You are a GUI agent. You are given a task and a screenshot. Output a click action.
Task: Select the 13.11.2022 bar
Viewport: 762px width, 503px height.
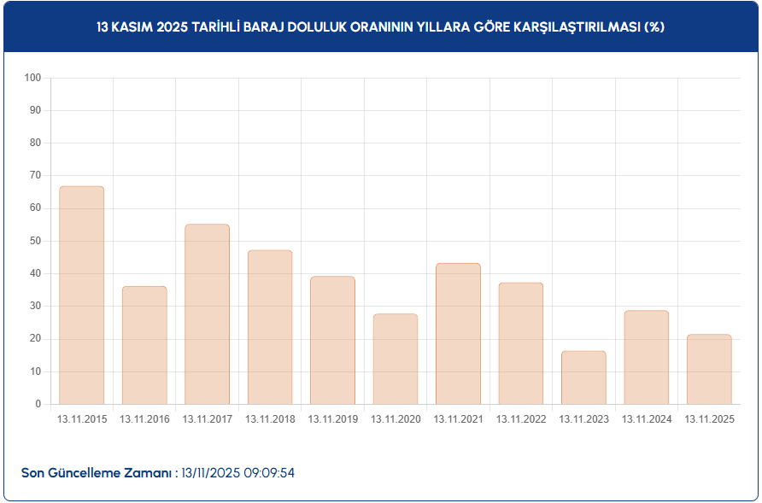coord(521,343)
